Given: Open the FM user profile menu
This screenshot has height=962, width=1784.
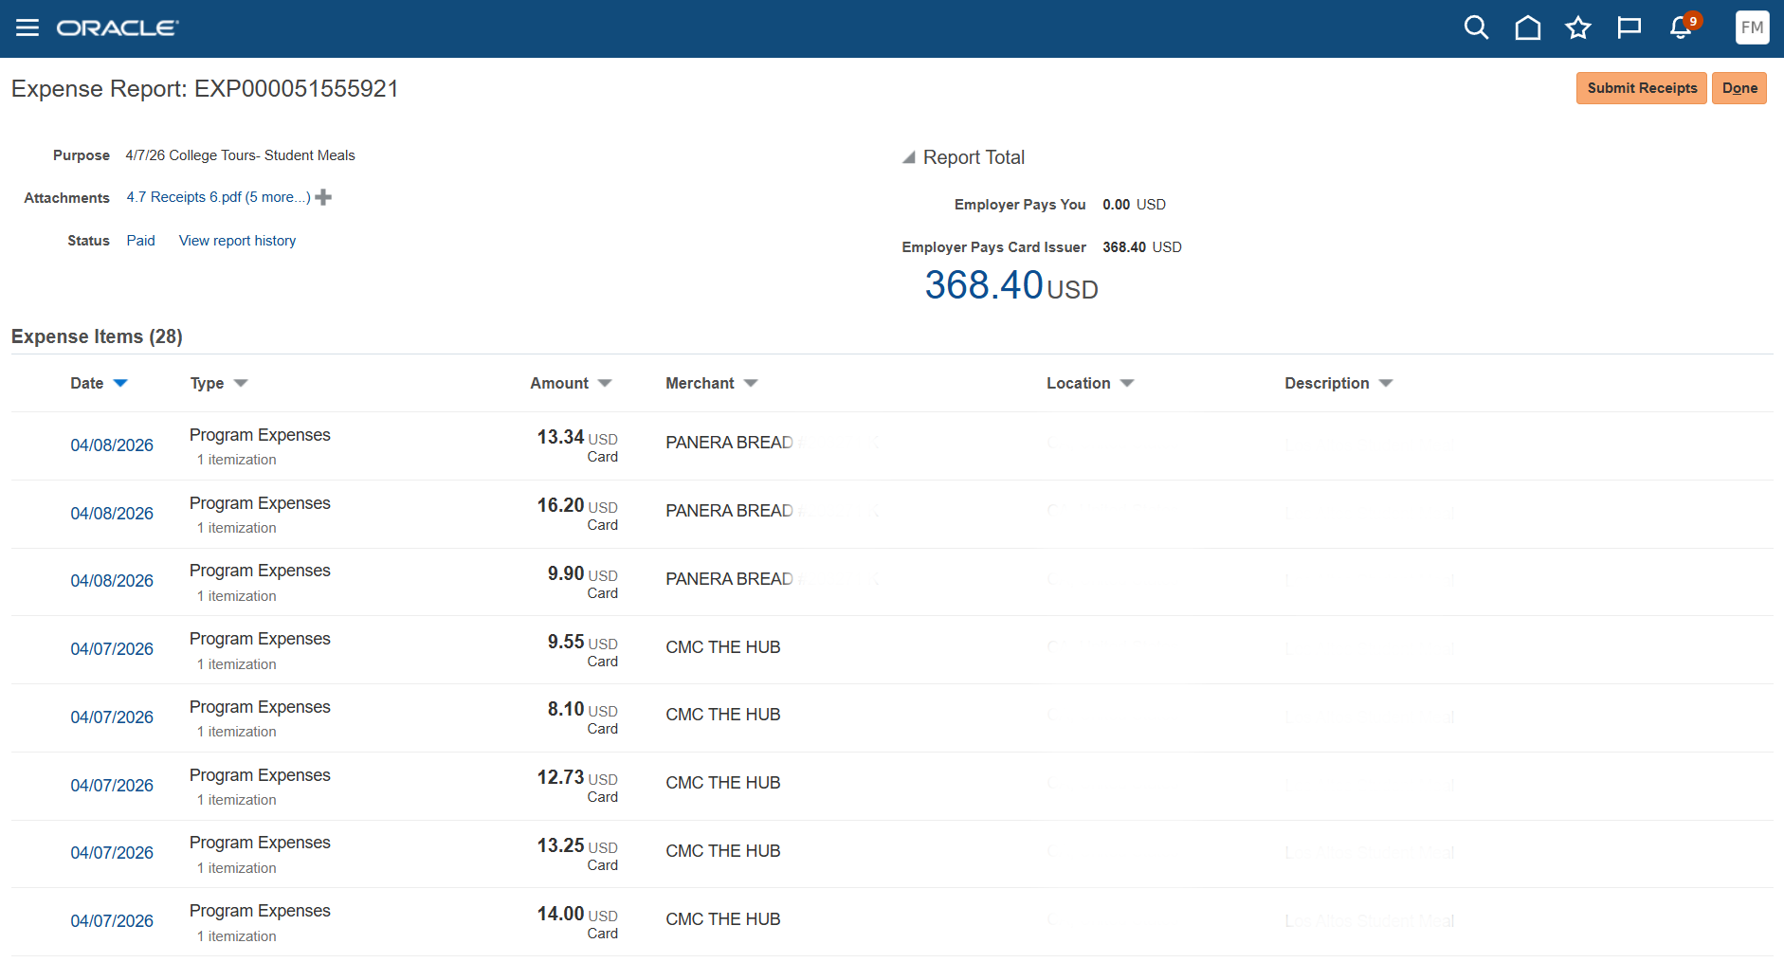Looking at the screenshot, I should coord(1752,27).
